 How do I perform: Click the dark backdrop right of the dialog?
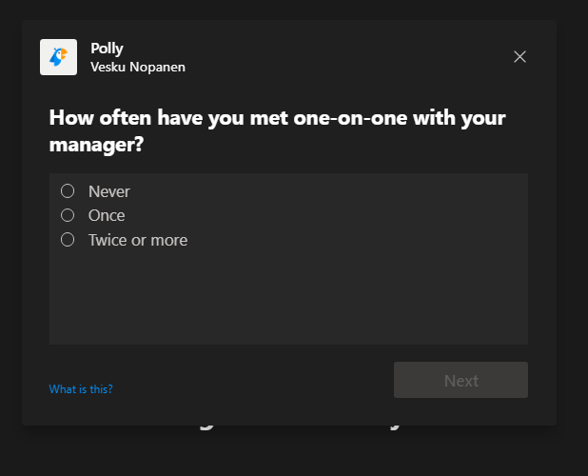click(x=572, y=238)
